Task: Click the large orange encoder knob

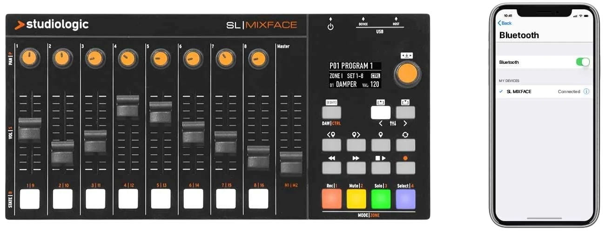Action: [x=408, y=73]
